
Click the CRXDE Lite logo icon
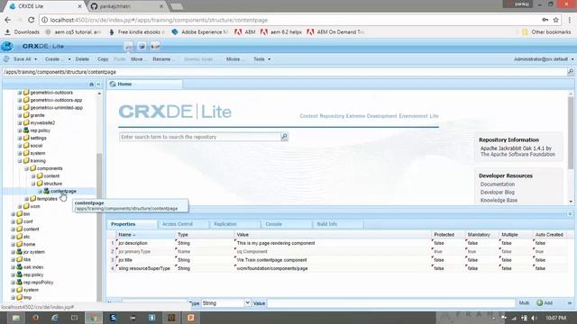(x=7, y=46)
